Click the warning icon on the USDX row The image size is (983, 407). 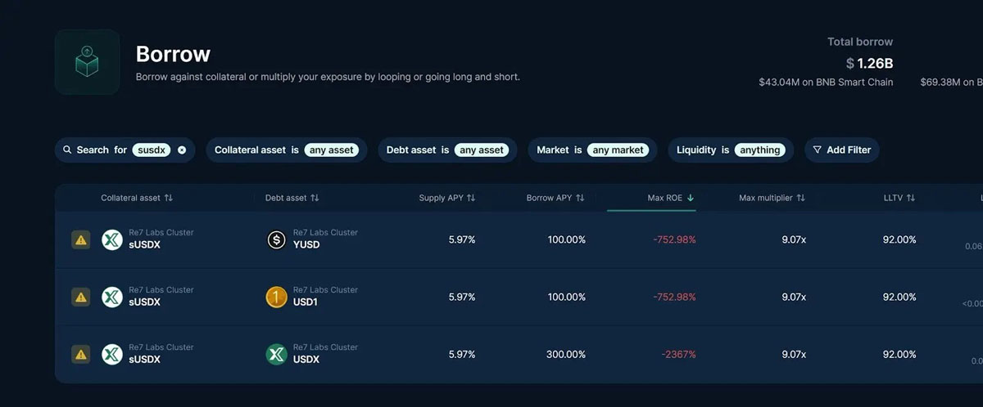tap(81, 355)
